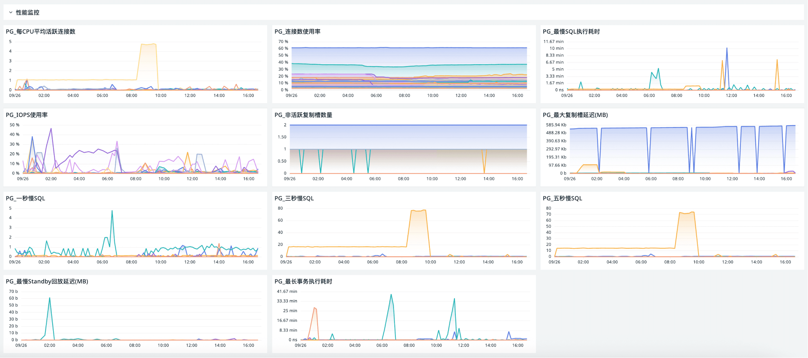Click the PG_最长事务执行耗时 panel title
Viewport: 808px width, 358px height.
point(303,282)
